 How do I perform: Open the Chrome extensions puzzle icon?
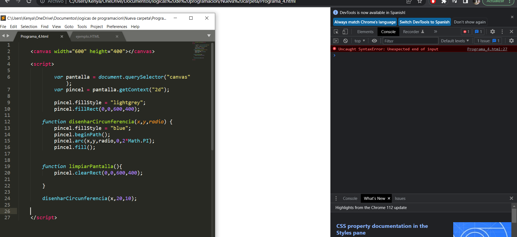pos(444,1)
